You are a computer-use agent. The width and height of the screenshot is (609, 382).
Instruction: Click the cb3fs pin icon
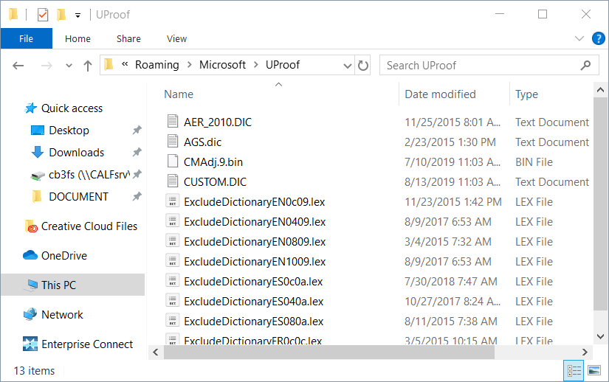click(x=137, y=175)
